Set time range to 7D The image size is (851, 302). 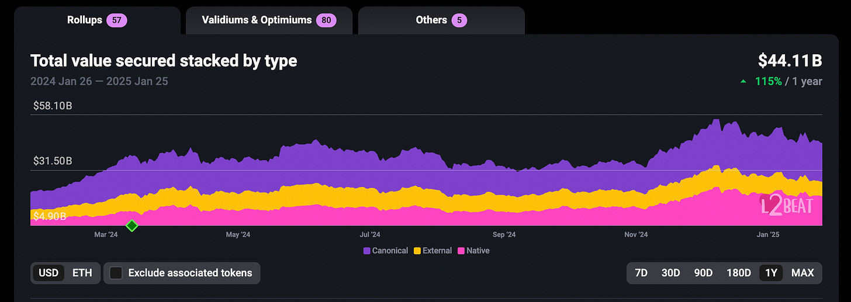coord(641,273)
